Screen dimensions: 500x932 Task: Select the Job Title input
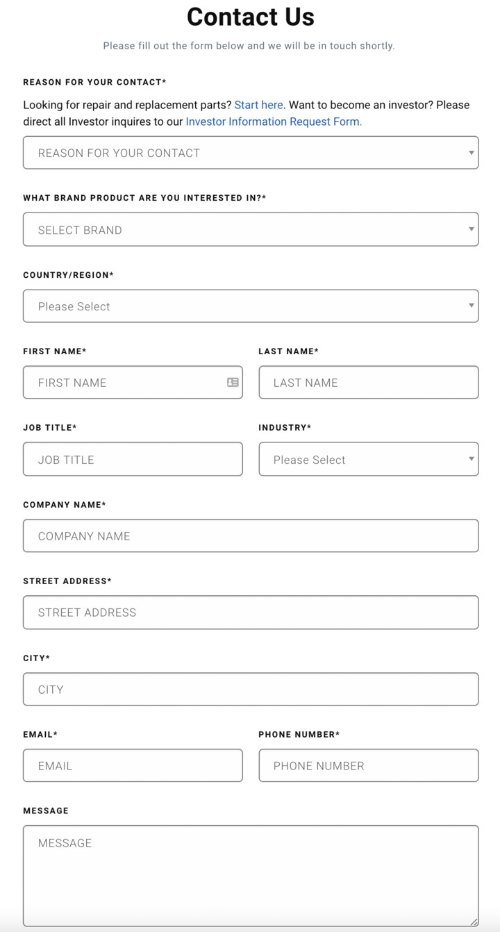point(132,459)
